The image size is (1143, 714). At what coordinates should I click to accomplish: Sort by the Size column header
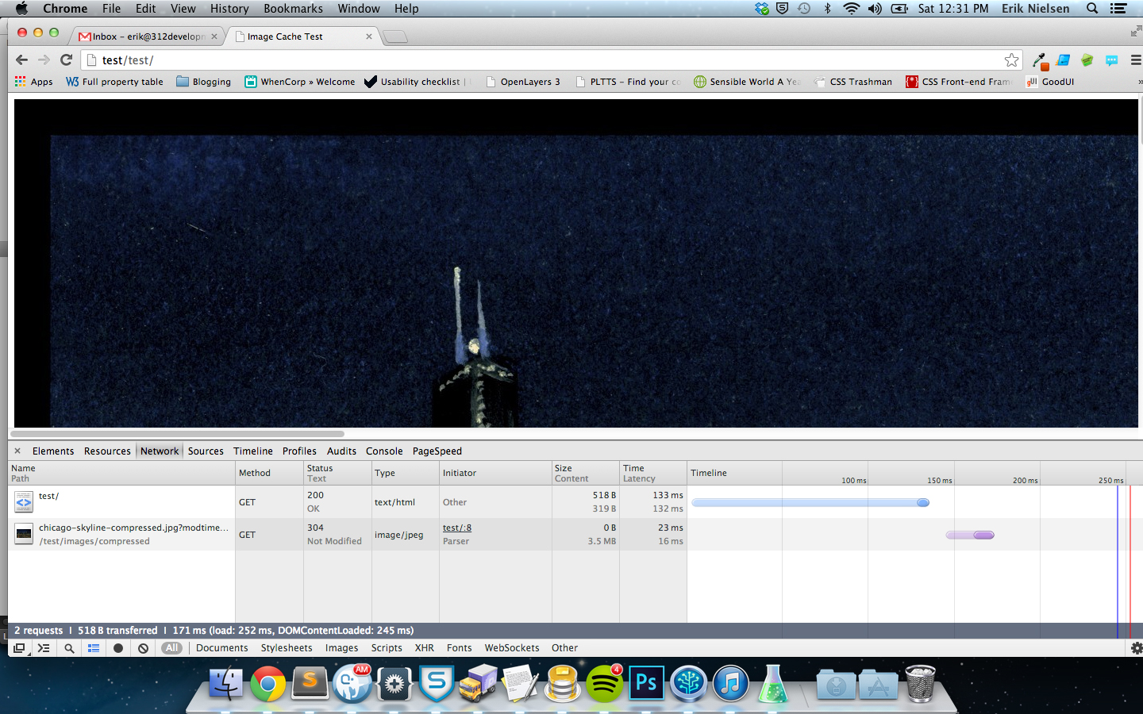(563, 468)
